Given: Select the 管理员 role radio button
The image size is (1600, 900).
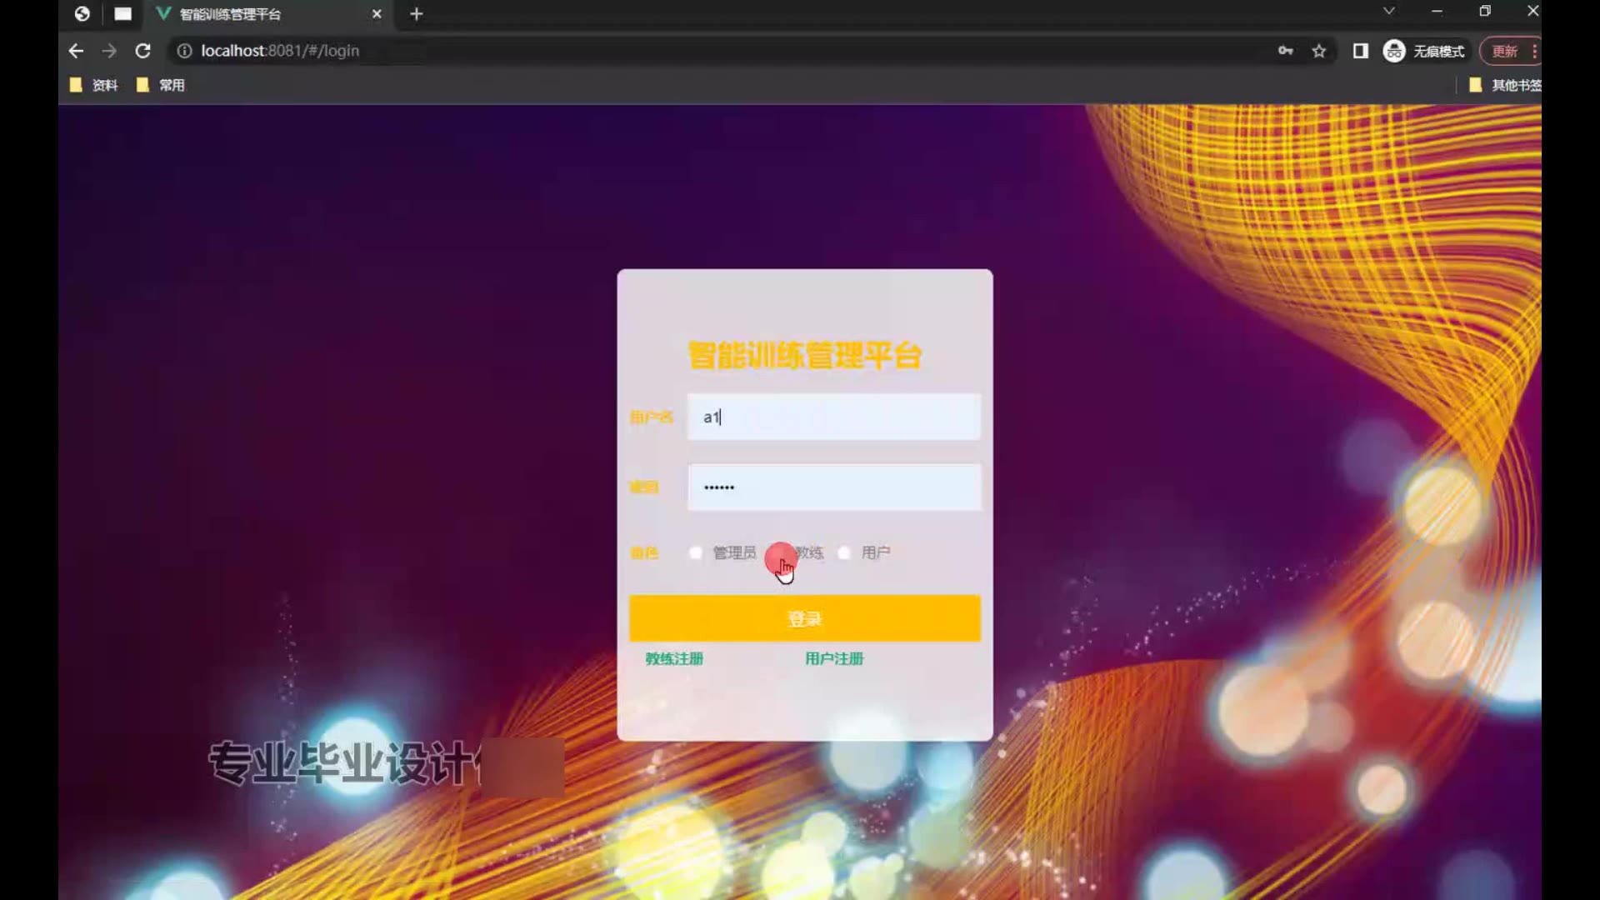Looking at the screenshot, I should pyautogui.click(x=696, y=552).
